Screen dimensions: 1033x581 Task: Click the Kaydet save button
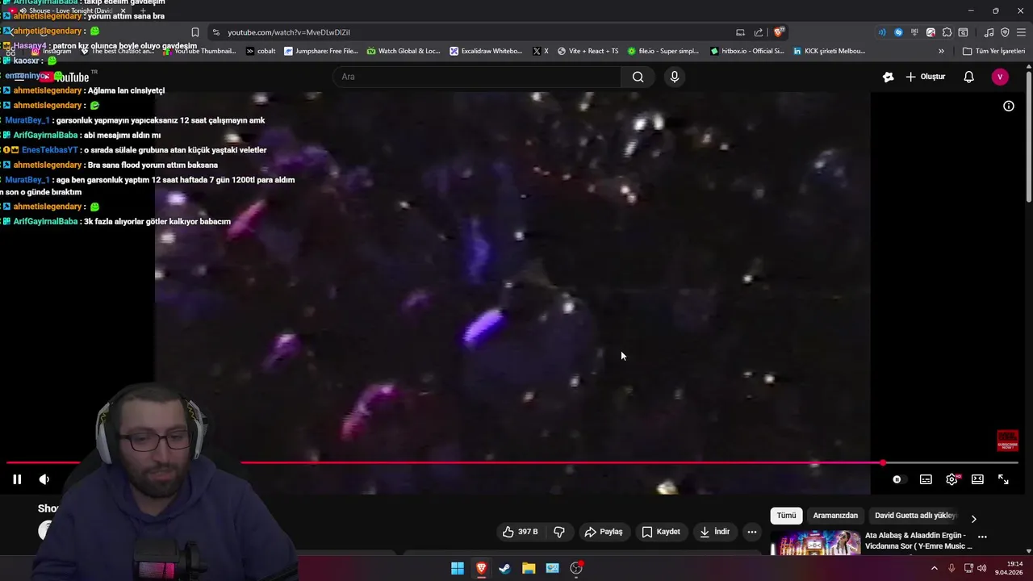click(x=661, y=532)
